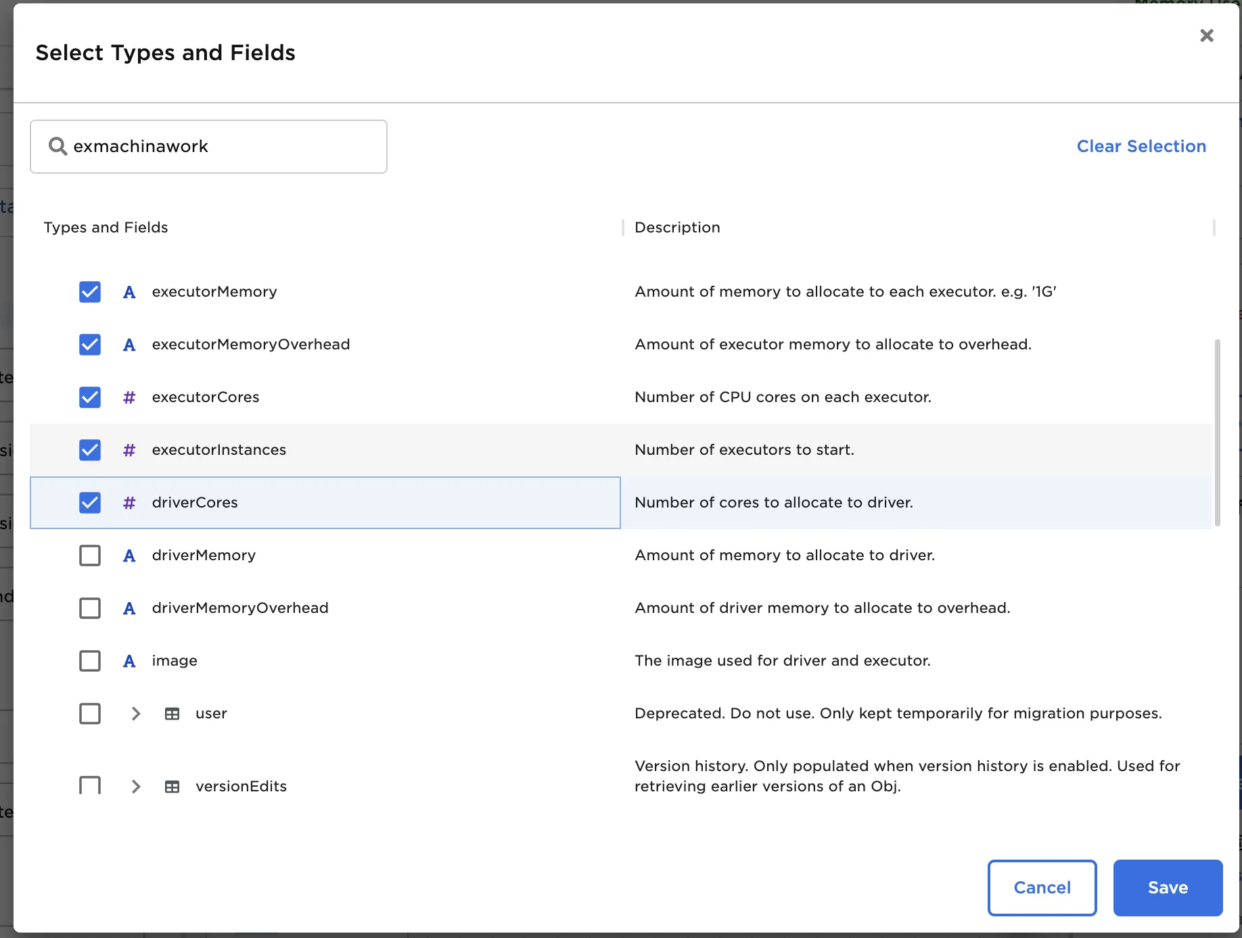Viewport: 1242px width, 938px height.
Task: Click the vertical scrollbar in field list
Action: 1217,433
